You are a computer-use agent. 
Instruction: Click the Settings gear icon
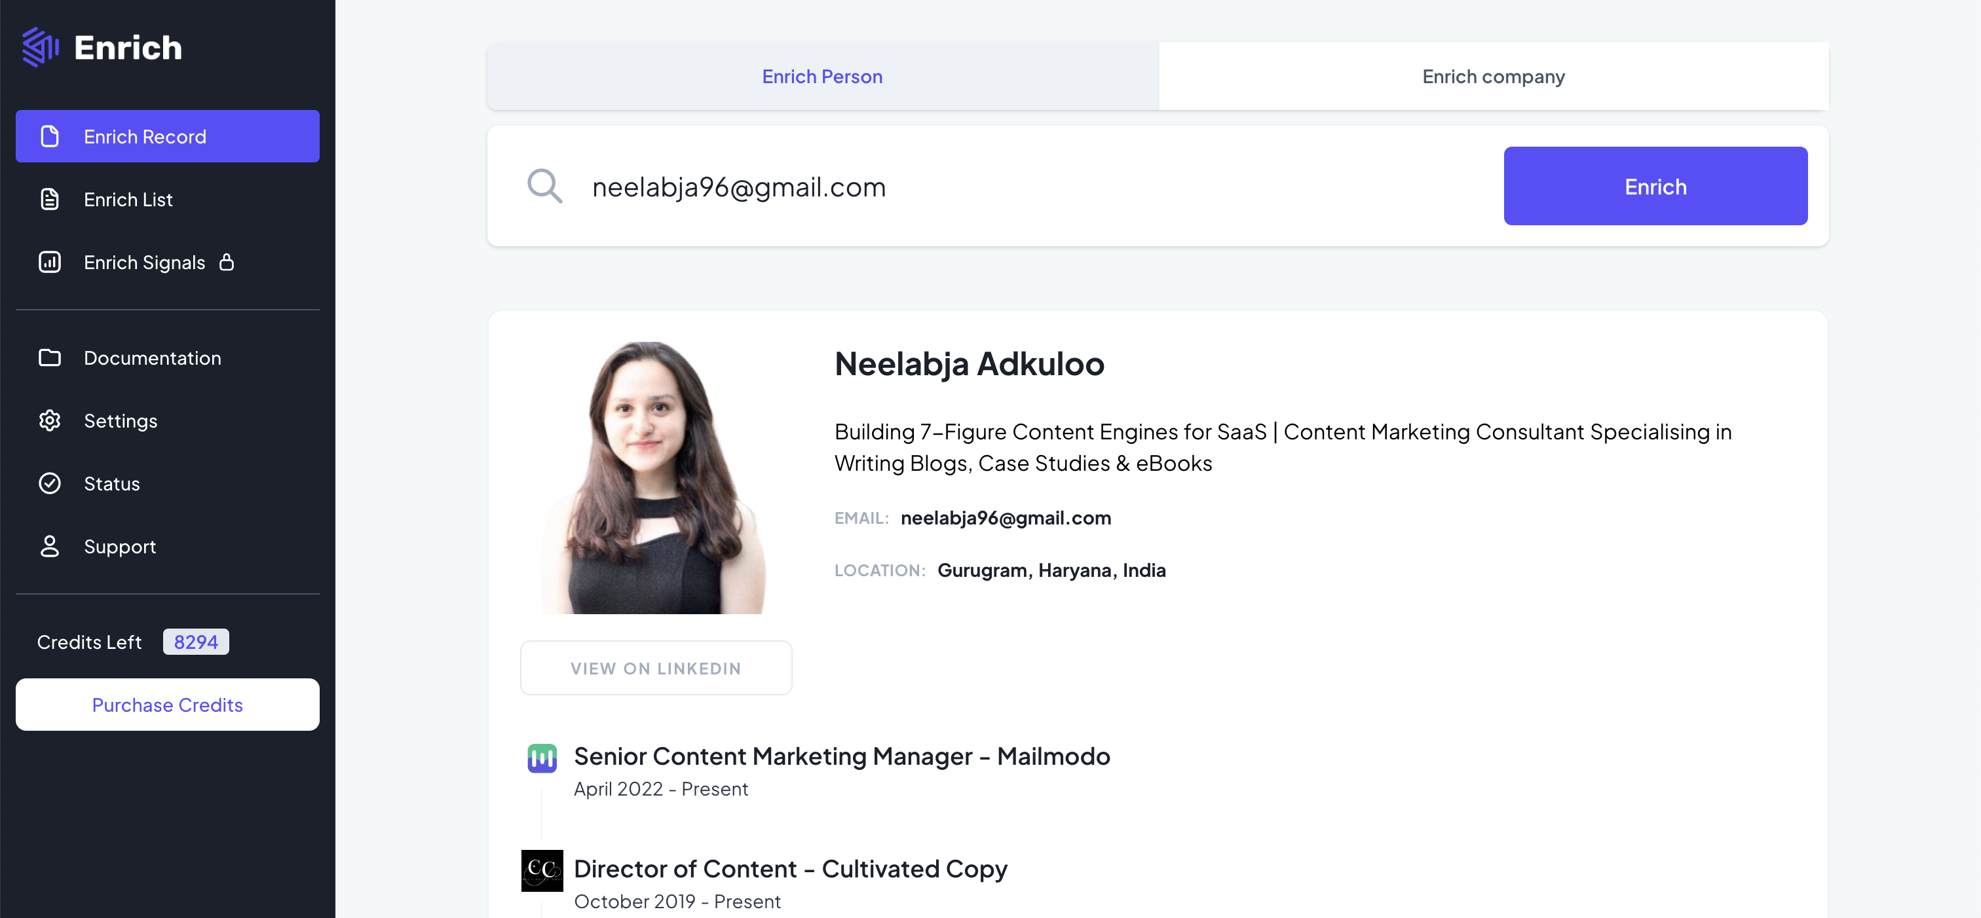click(50, 420)
